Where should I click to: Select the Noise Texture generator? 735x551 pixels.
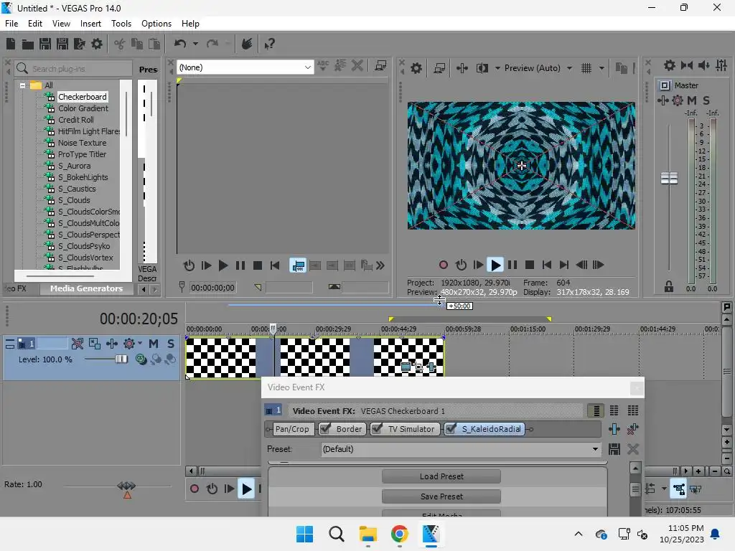click(x=82, y=143)
